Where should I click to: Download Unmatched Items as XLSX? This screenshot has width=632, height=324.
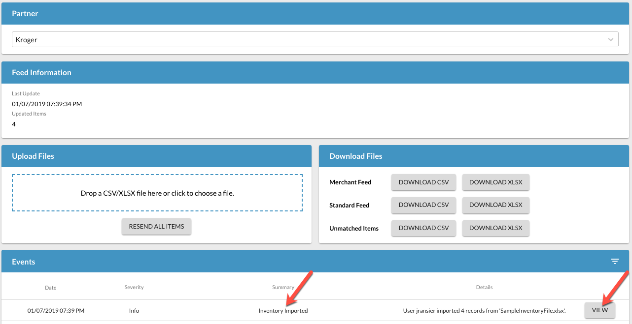pyautogui.click(x=495, y=228)
